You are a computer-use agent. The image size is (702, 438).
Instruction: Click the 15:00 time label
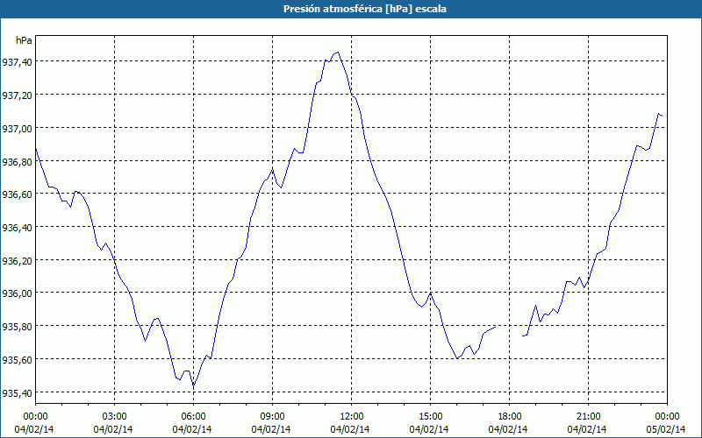(x=430, y=417)
